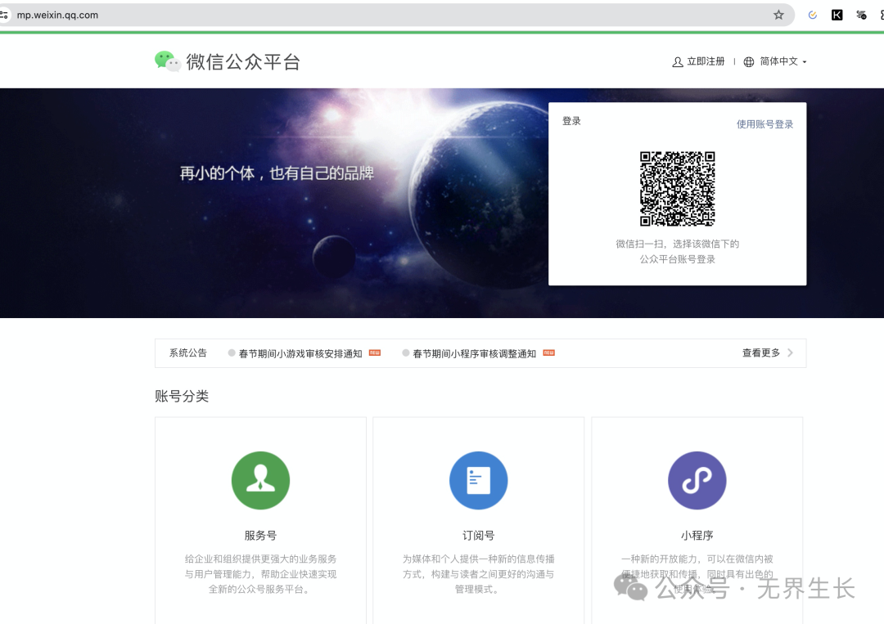884x624 pixels.
Task: Bookmark the page with the star icon
Action: [x=778, y=15]
